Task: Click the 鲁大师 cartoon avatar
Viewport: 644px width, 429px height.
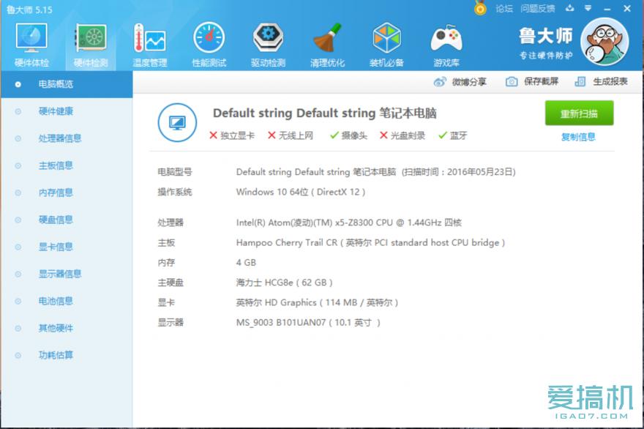Action: pos(604,42)
